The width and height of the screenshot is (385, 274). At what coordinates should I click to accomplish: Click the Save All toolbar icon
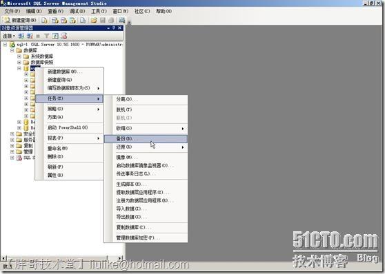111,21
